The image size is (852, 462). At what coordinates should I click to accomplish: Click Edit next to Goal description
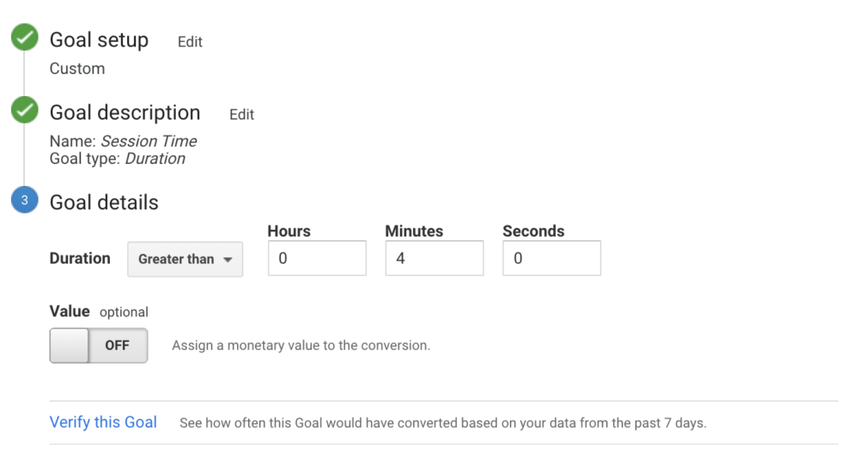[x=241, y=114]
